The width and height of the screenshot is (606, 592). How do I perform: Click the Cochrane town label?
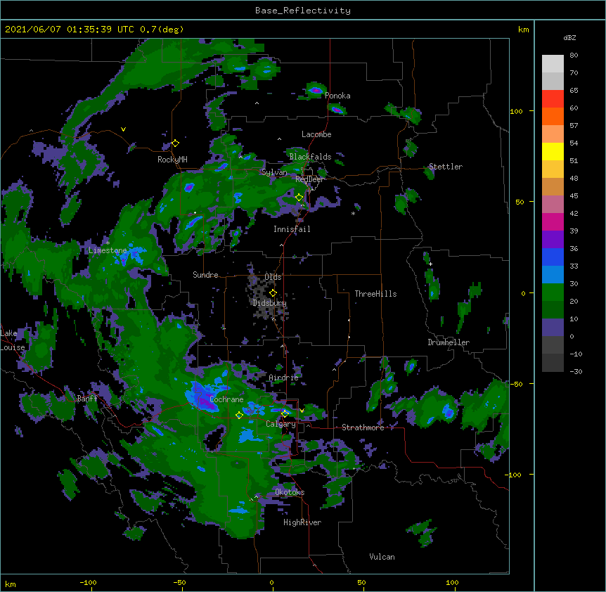click(x=226, y=399)
